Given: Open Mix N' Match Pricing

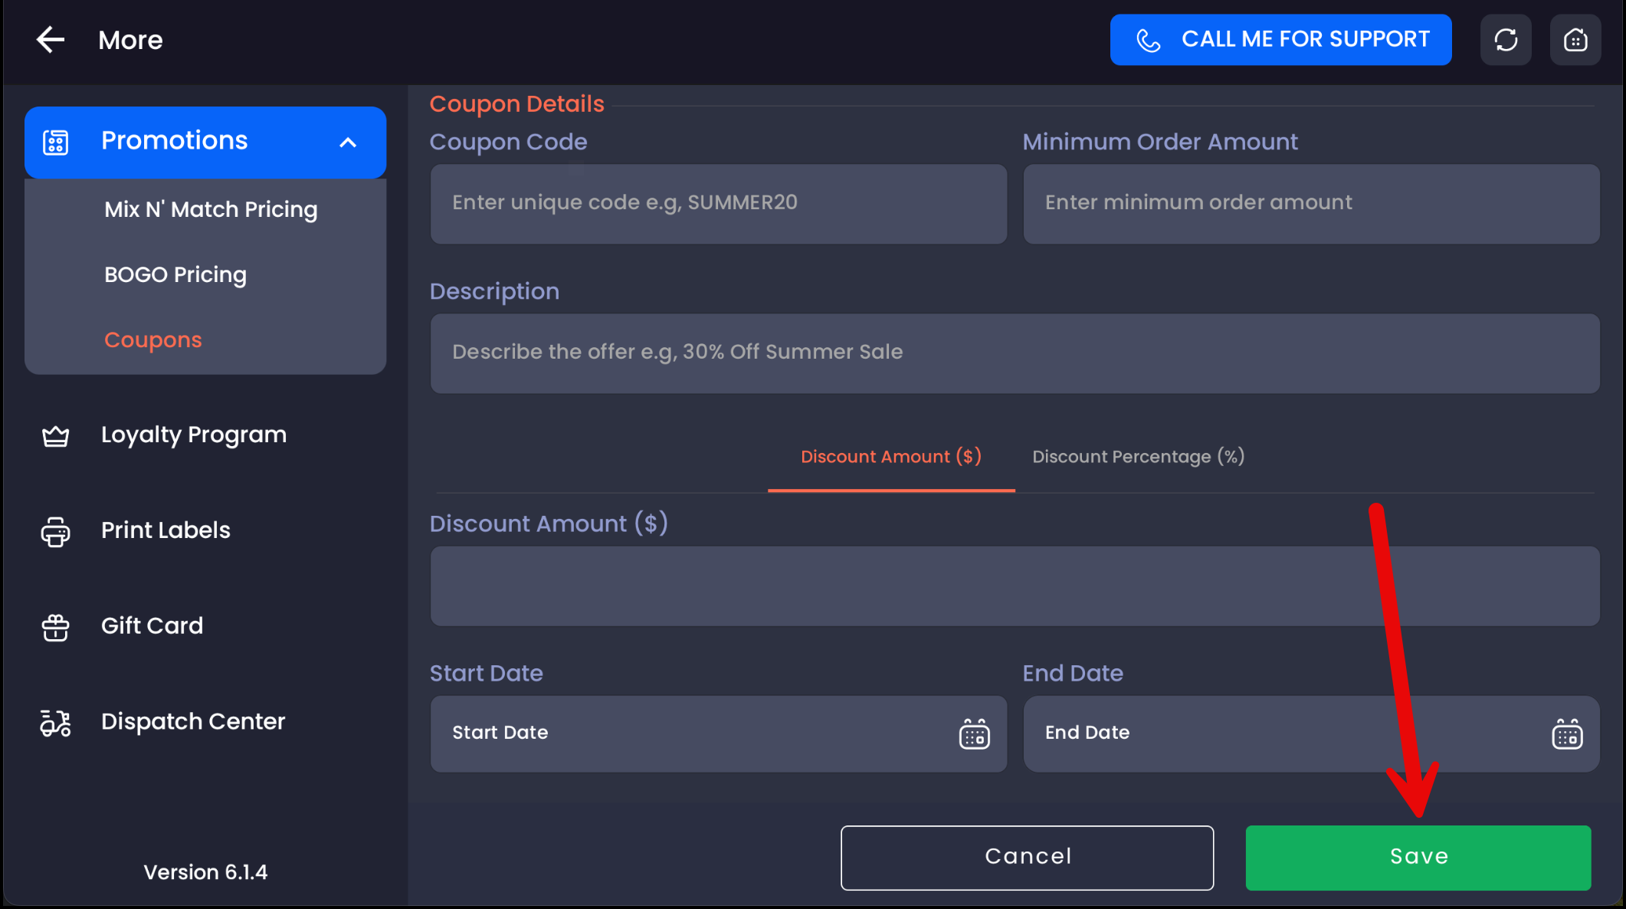Looking at the screenshot, I should coord(211,209).
